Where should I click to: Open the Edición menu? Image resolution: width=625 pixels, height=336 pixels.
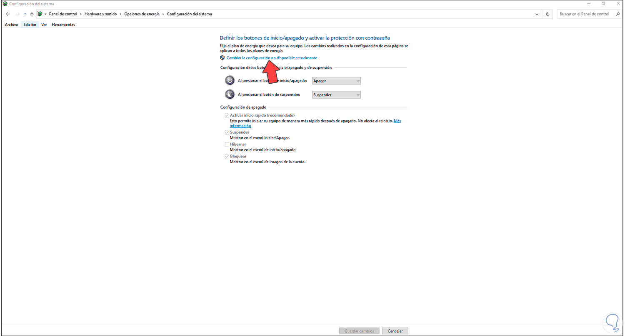(x=30, y=25)
